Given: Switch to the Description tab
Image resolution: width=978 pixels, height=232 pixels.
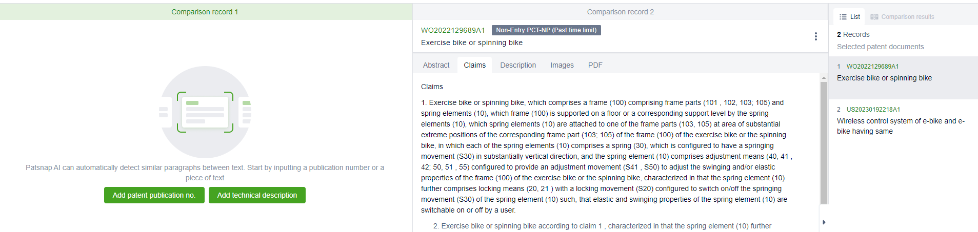Looking at the screenshot, I should 517,65.
